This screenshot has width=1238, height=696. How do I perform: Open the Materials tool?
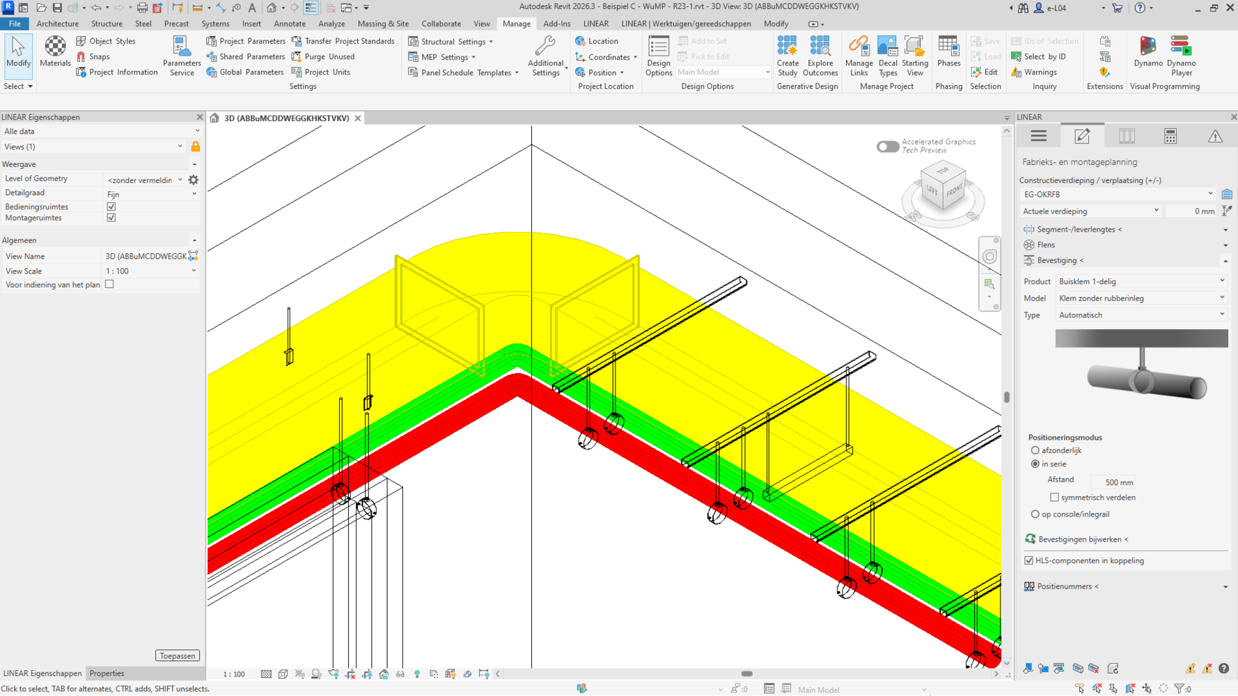pyautogui.click(x=55, y=52)
